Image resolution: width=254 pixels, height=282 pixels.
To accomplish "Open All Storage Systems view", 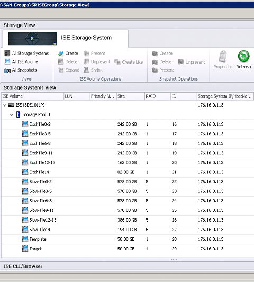I will pyautogui.click(x=26, y=53).
